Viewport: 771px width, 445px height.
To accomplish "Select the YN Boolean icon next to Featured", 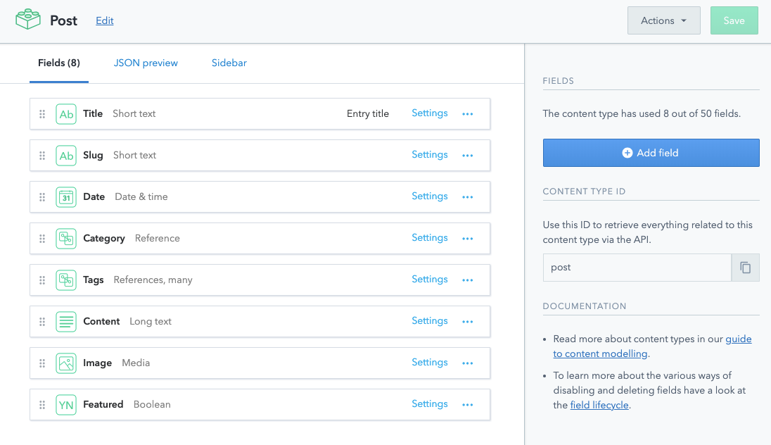I will [x=66, y=404].
